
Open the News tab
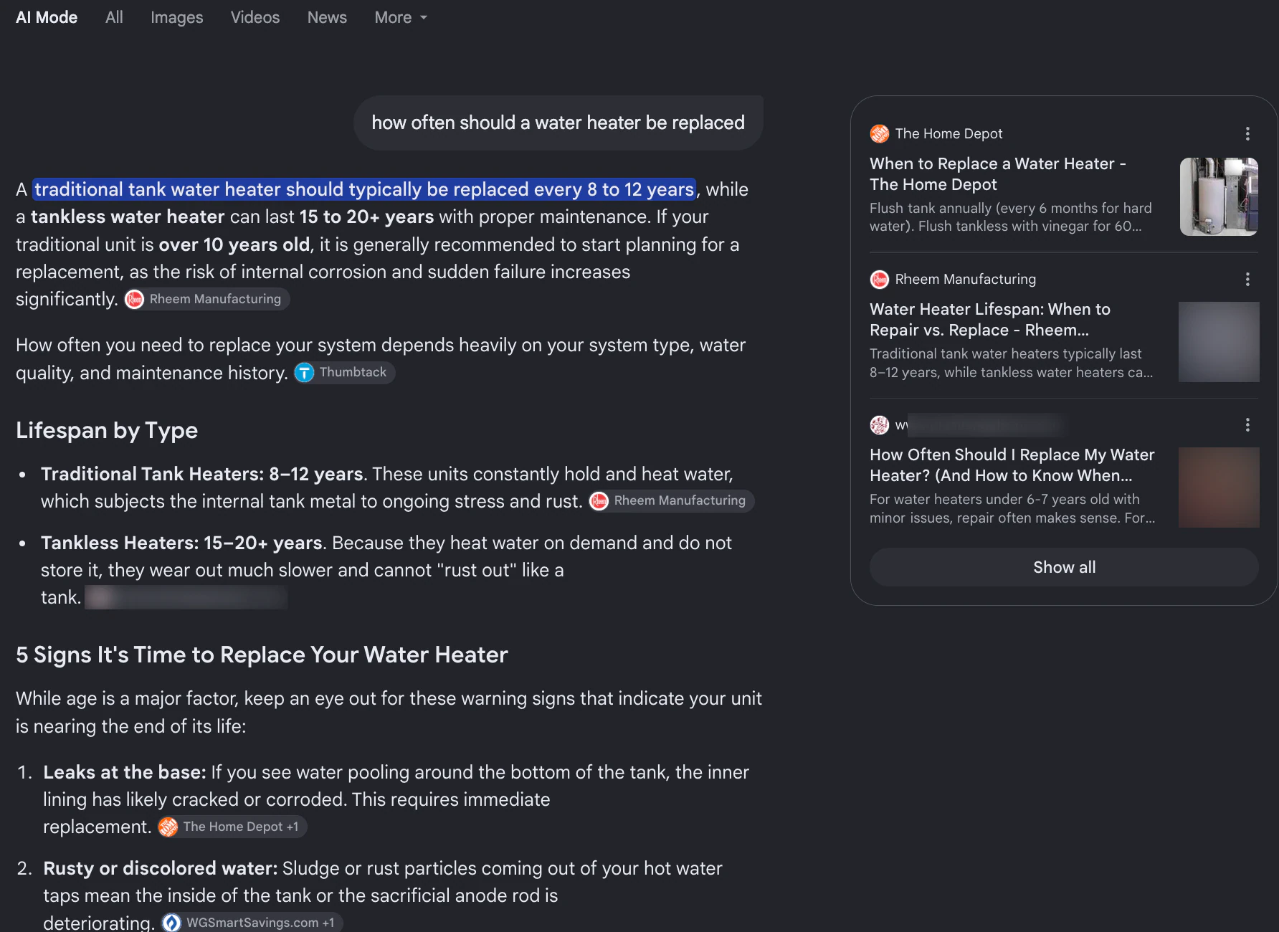(327, 17)
